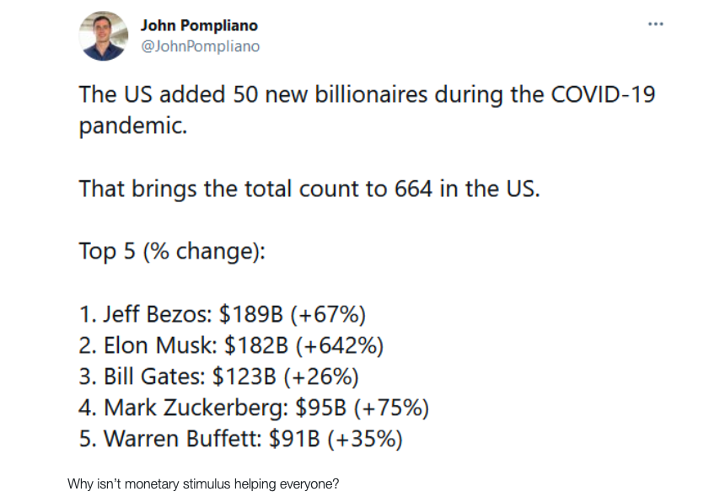Click the number 664 in the tweet
This screenshot has width=709, height=502.
point(413,188)
